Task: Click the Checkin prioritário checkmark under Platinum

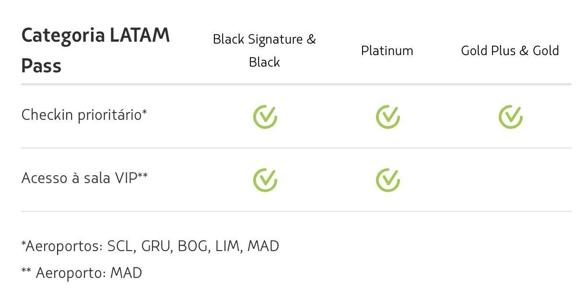Action: tap(387, 117)
